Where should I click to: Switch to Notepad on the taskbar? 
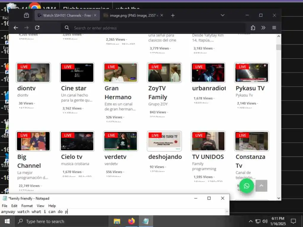pyautogui.click(x=146, y=221)
